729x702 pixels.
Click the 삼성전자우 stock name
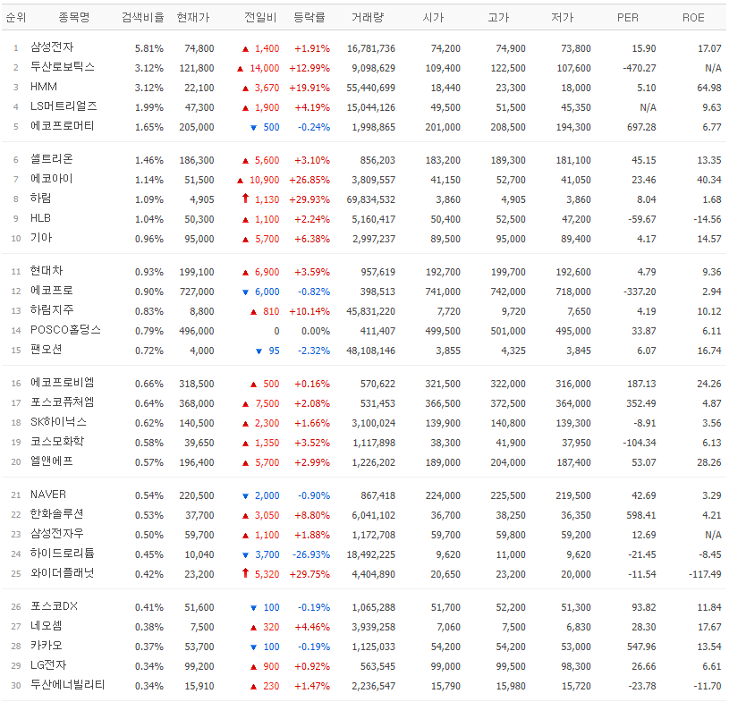pos(56,534)
